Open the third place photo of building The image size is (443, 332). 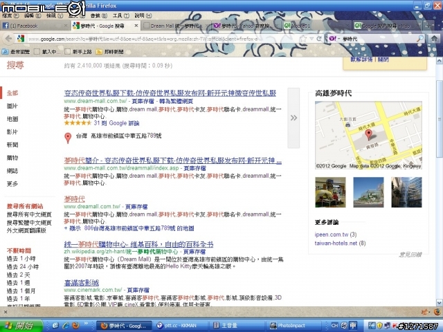(x=406, y=192)
